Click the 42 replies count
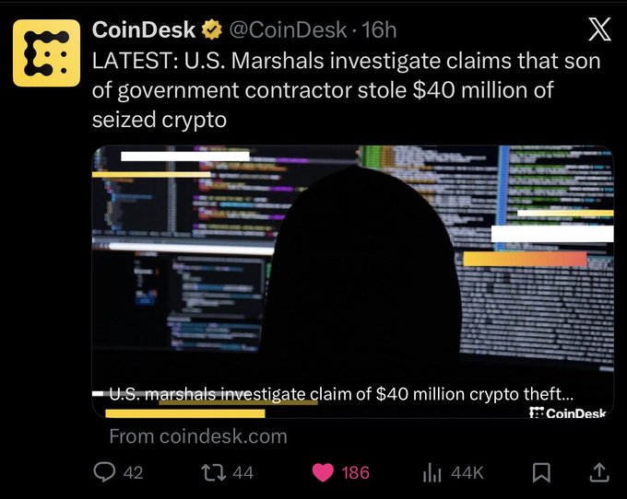 pyautogui.click(x=133, y=473)
